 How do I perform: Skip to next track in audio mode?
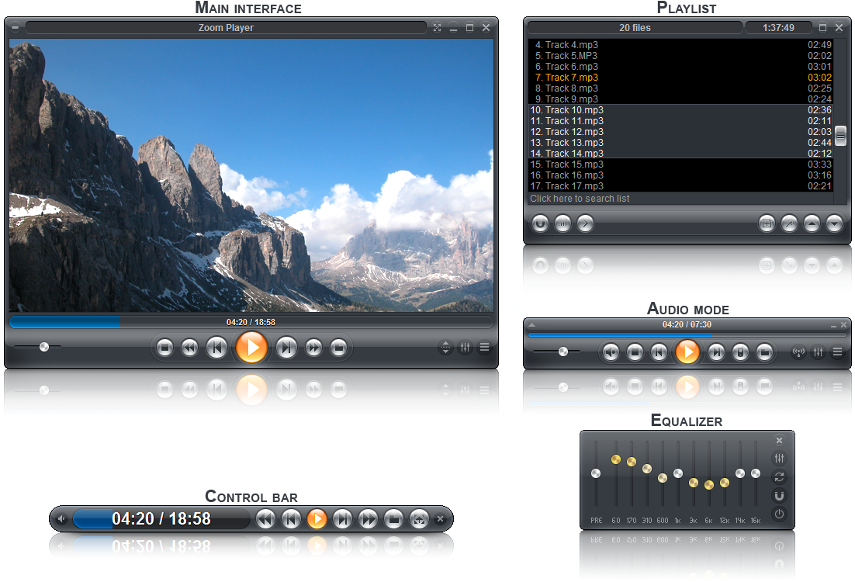click(x=716, y=352)
